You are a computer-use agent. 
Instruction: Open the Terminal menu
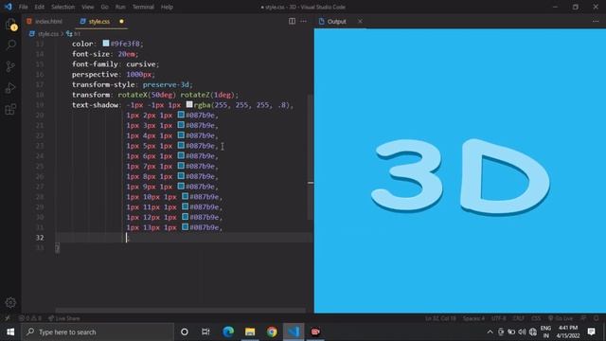[143, 7]
